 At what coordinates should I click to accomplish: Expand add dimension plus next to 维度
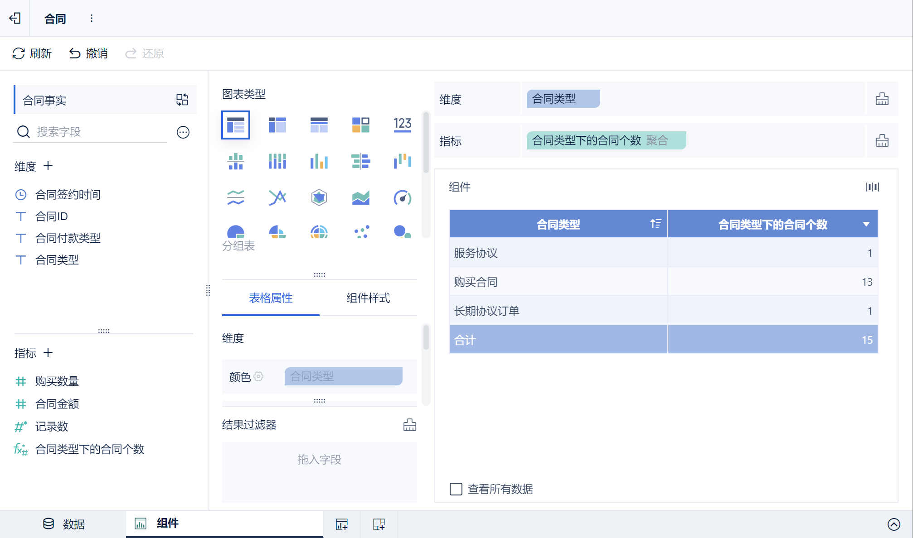[48, 166]
